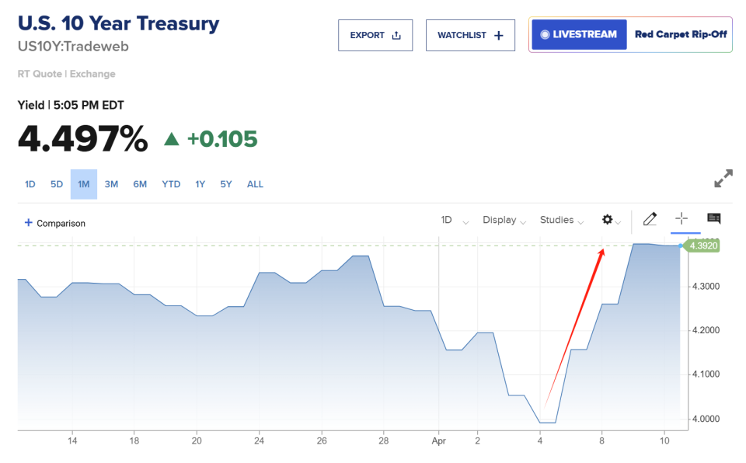Switch to the YTD range

click(171, 184)
